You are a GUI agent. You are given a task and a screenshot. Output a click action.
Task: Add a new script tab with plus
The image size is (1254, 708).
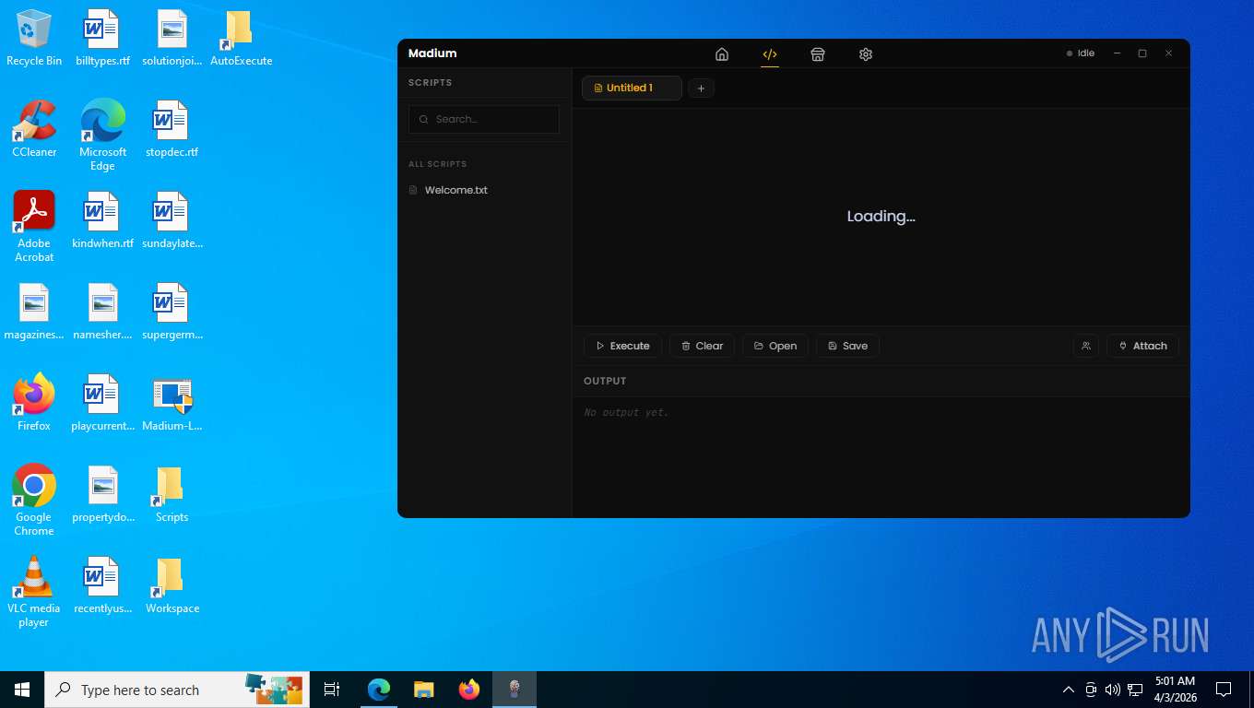click(701, 88)
